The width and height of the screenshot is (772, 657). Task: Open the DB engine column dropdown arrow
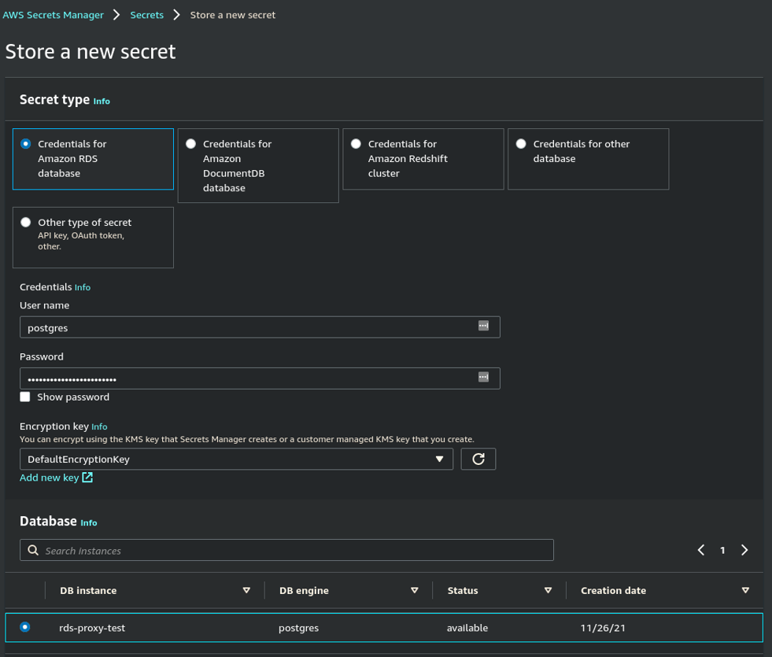tap(414, 590)
